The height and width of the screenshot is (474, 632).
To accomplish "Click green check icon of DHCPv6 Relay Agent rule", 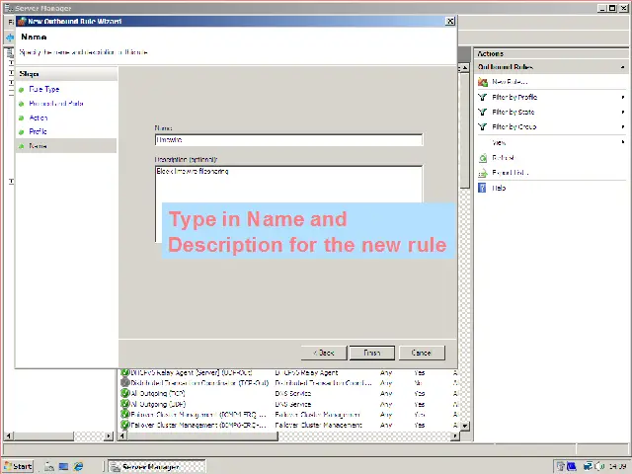I will [125, 372].
